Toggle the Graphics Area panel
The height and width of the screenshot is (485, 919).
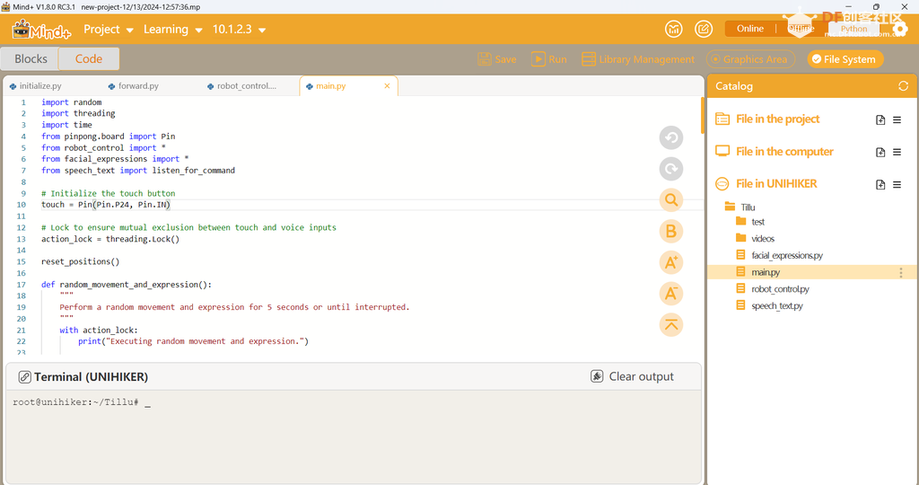pos(750,59)
